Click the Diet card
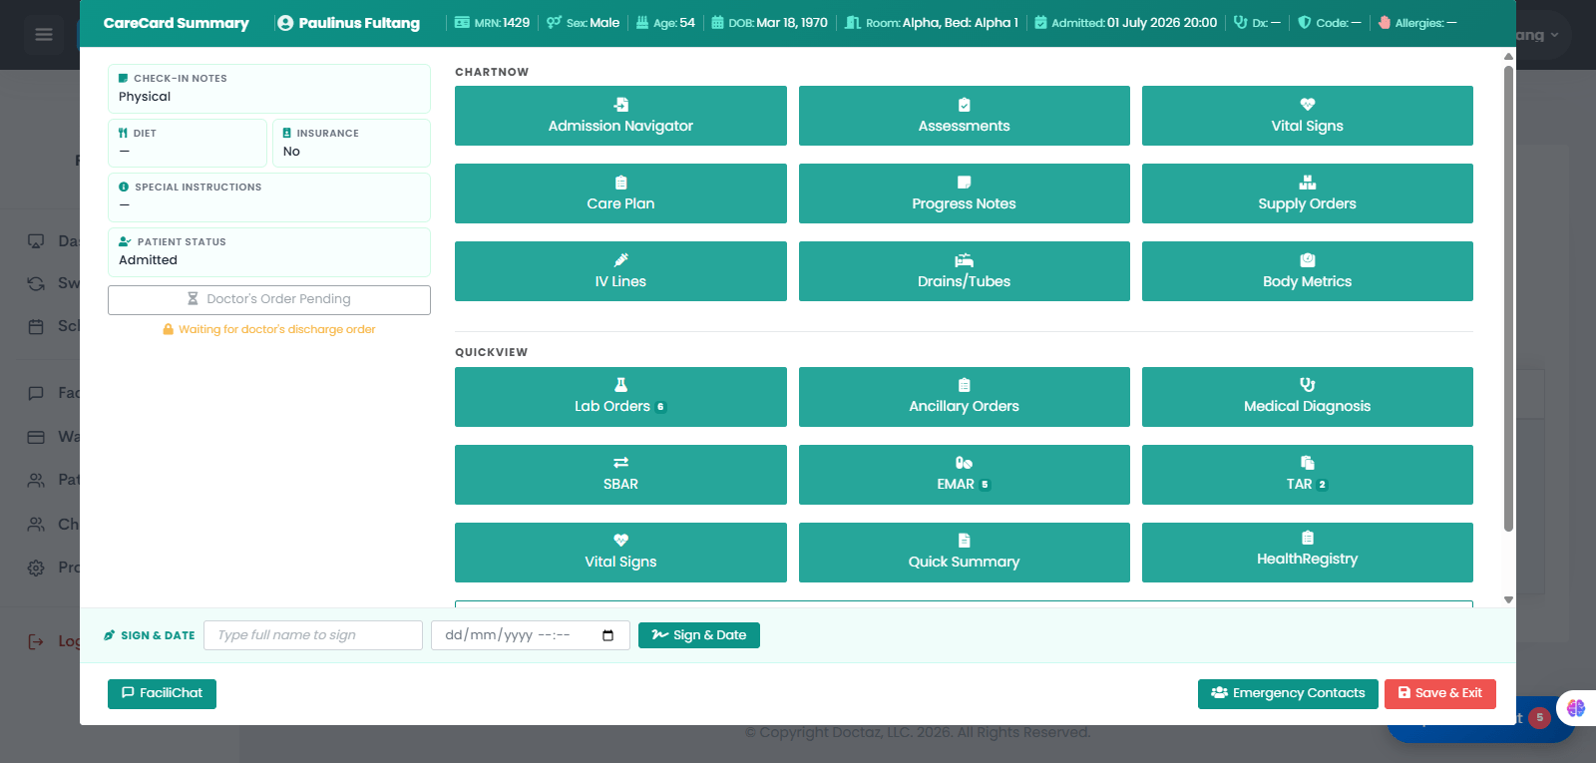Screen dimensions: 1596x763 (188, 143)
